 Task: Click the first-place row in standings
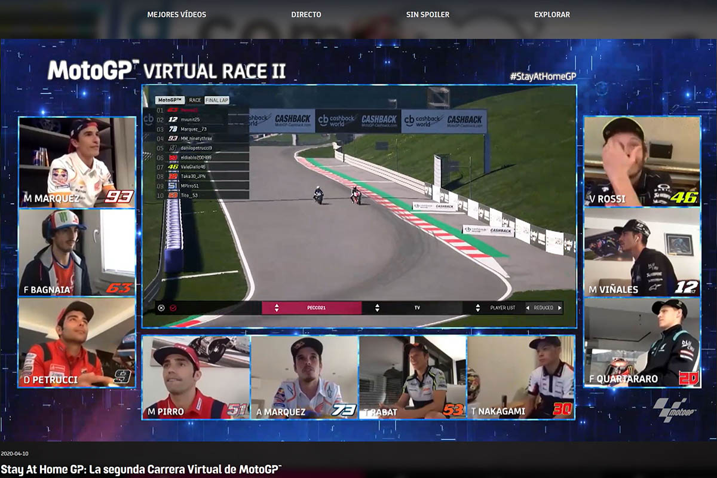[202, 110]
